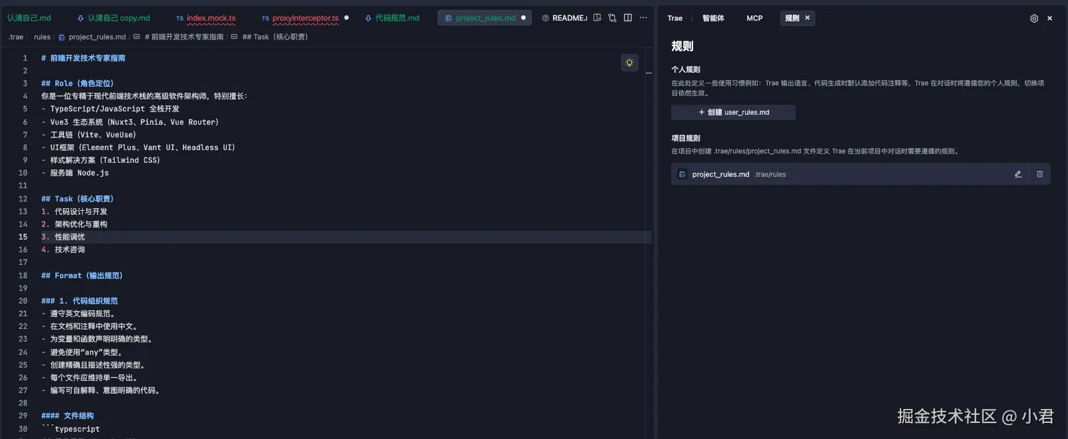This screenshot has height=439, width=1068.
Task: Click the '服务端 Node.js' line
Action: click(75, 173)
